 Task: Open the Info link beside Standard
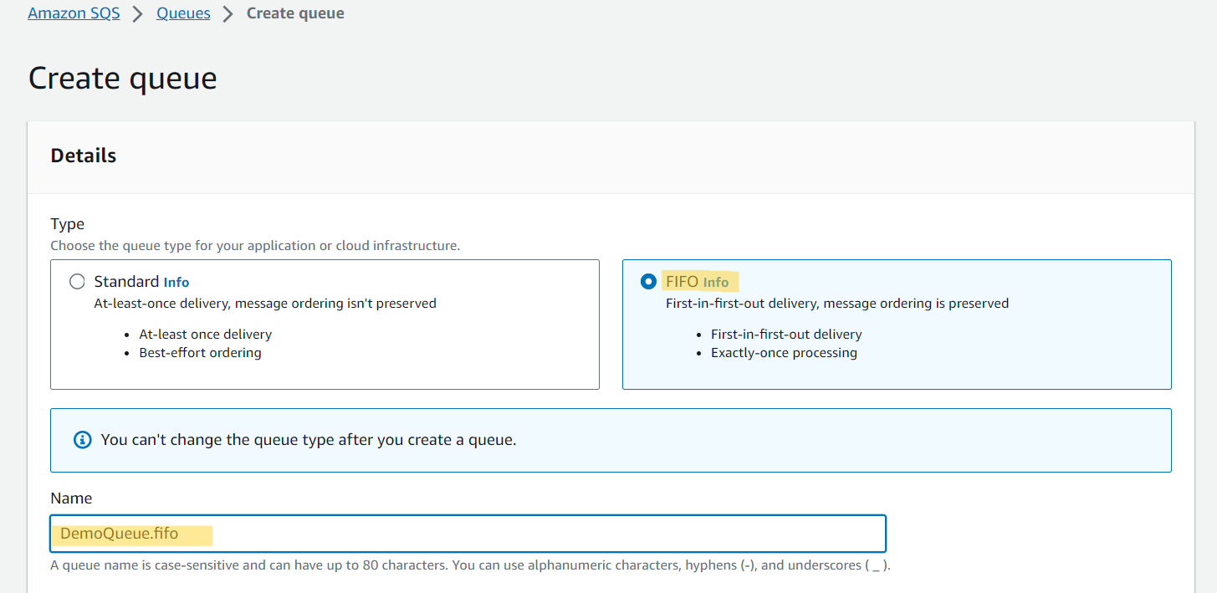[x=176, y=283]
